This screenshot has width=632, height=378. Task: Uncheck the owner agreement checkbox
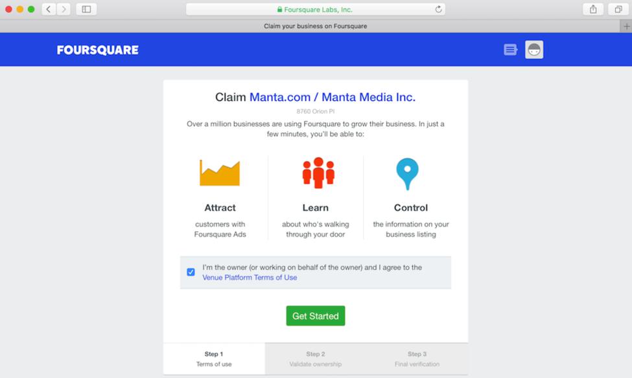[191, 272]
